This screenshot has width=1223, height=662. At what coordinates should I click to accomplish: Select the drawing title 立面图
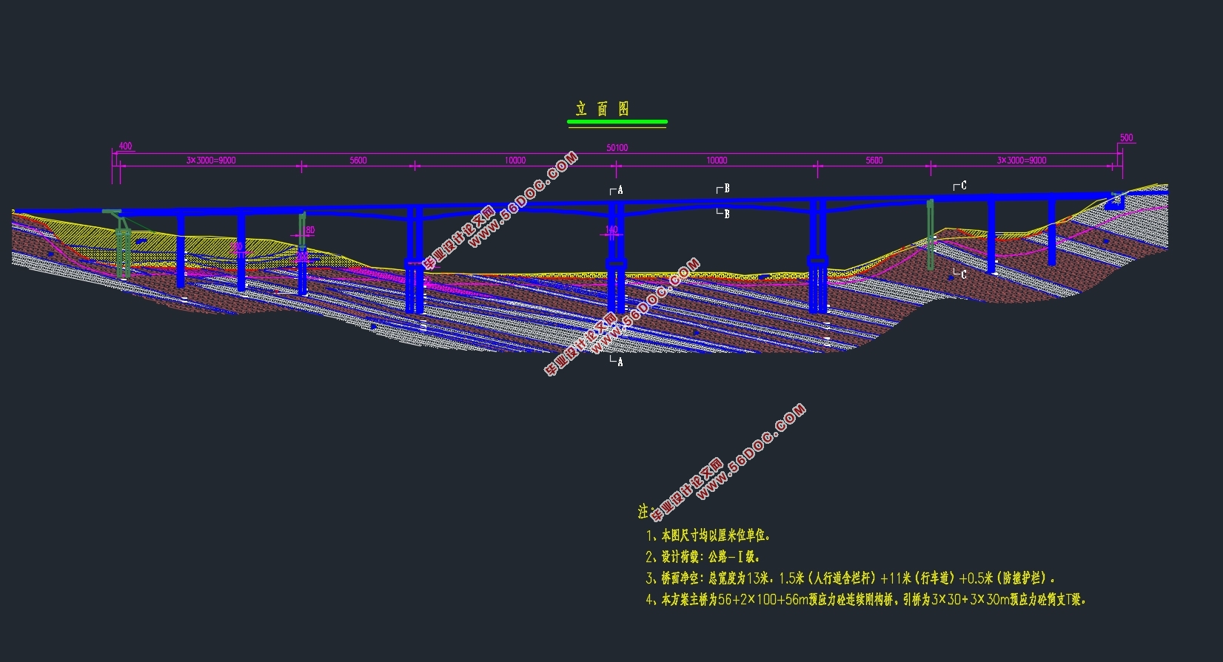(x=603, y=109)
